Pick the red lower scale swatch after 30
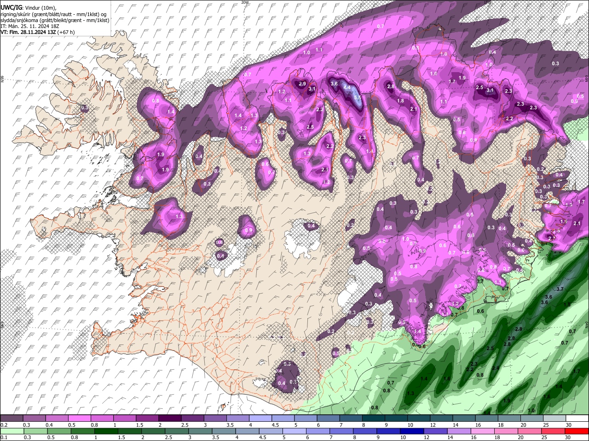The image size is (589, 441). pos(577,431)
